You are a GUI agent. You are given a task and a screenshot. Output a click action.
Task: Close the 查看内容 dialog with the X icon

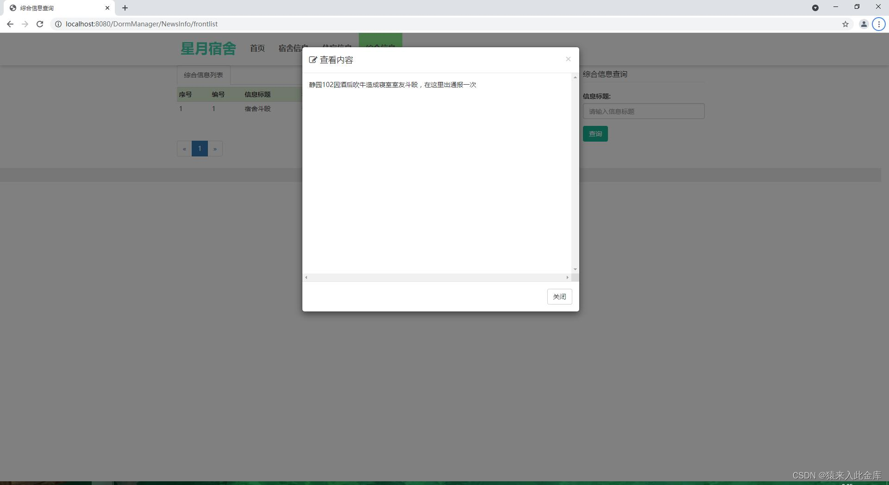click(x=568, y=59)
